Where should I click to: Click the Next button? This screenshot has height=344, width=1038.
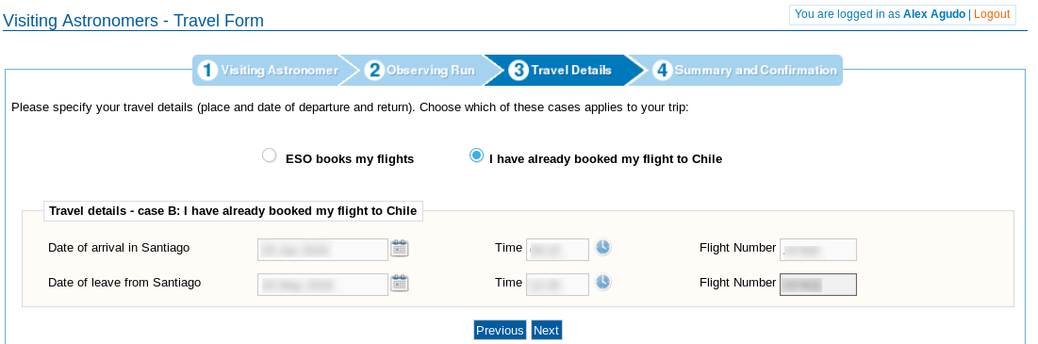click(x=546, y=330)
